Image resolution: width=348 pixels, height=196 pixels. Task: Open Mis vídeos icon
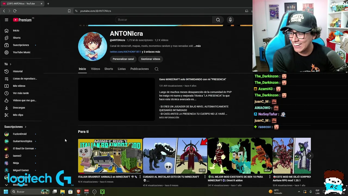(x=7, y=86)
